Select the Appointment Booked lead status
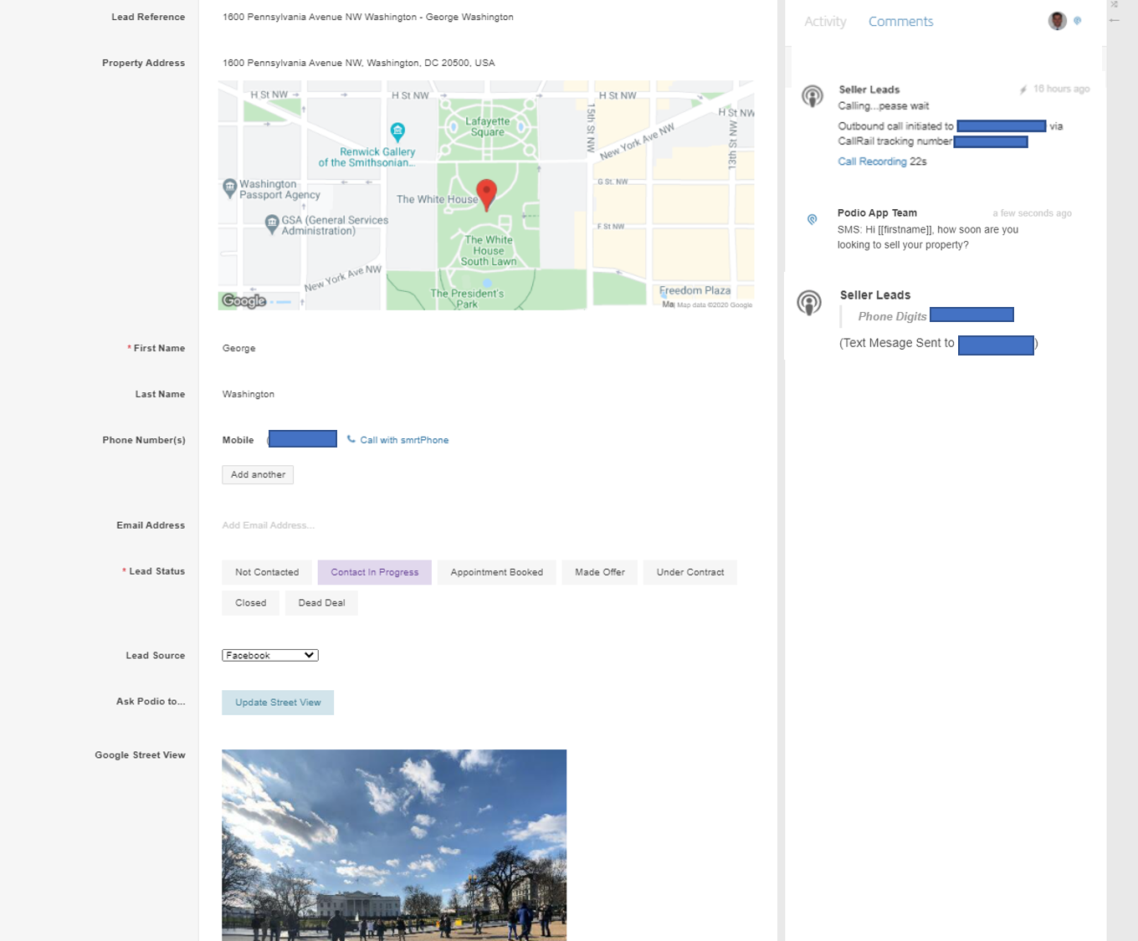Viewport: 1138px width, 941px height. 496,572
